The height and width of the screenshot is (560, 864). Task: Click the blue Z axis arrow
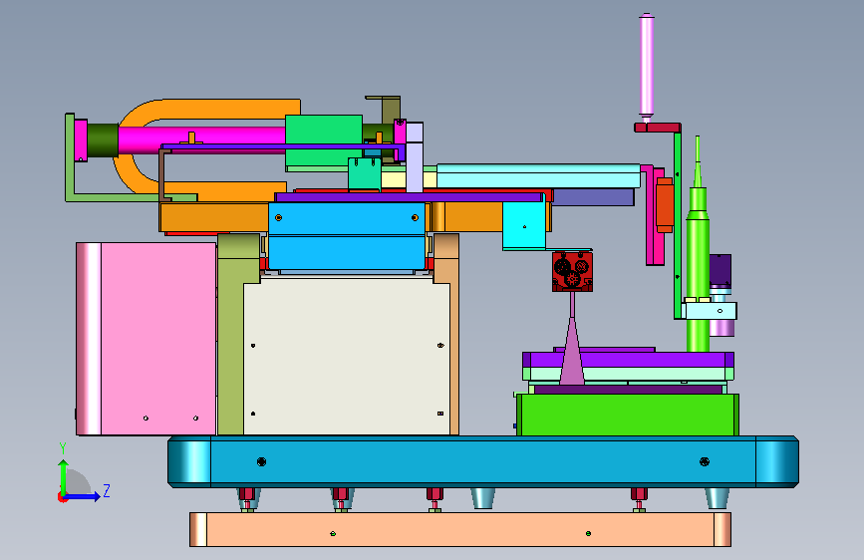pos(83,496)
